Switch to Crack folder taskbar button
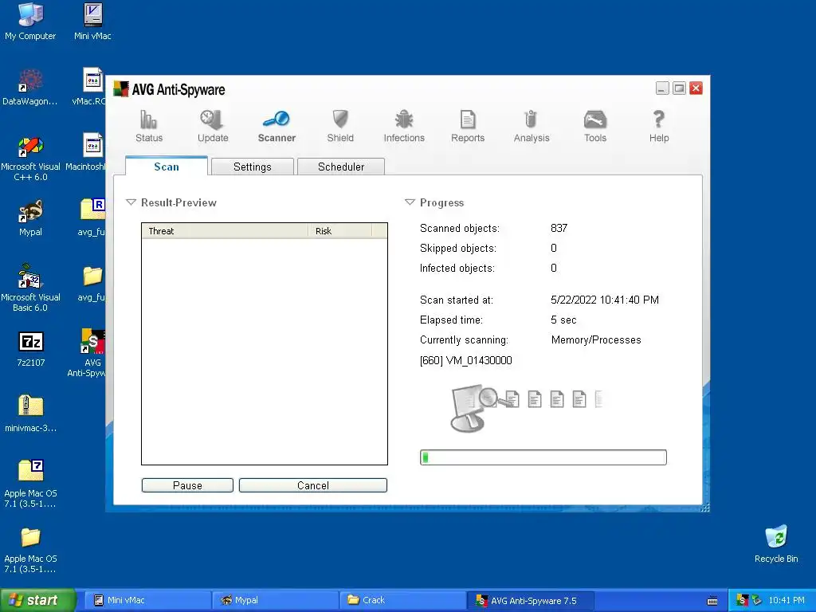The height and width of the screenshot is (612, 816). [x=402, y=600]
